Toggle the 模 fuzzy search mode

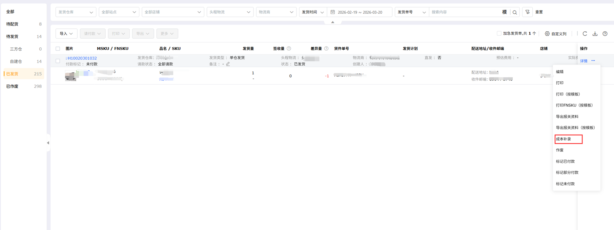point(504,12)
